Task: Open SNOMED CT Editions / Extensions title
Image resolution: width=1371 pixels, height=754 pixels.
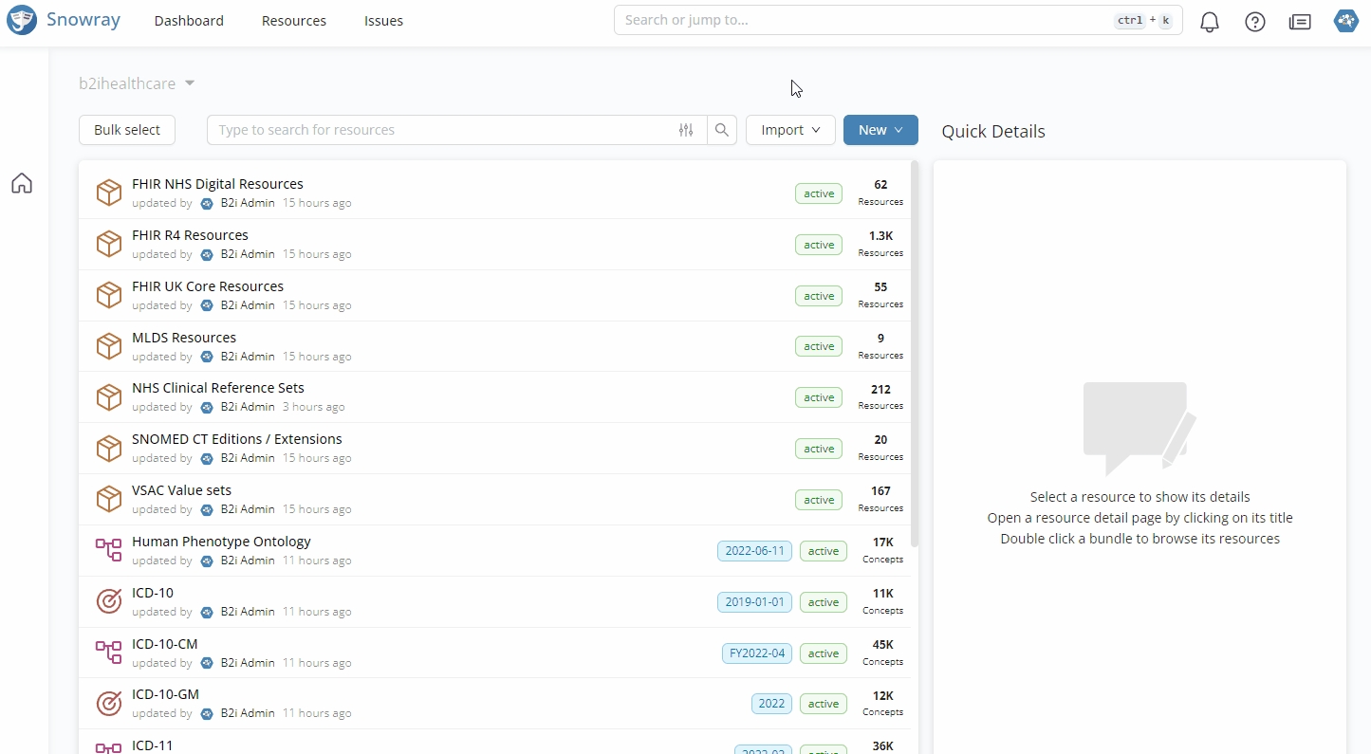Action: tap(237, 439)
